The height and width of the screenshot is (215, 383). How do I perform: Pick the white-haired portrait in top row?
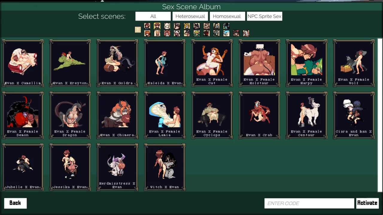[x=167, y=26]
